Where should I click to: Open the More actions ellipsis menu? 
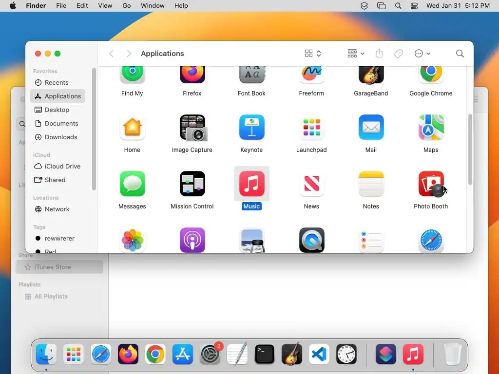tap(422, 54)
